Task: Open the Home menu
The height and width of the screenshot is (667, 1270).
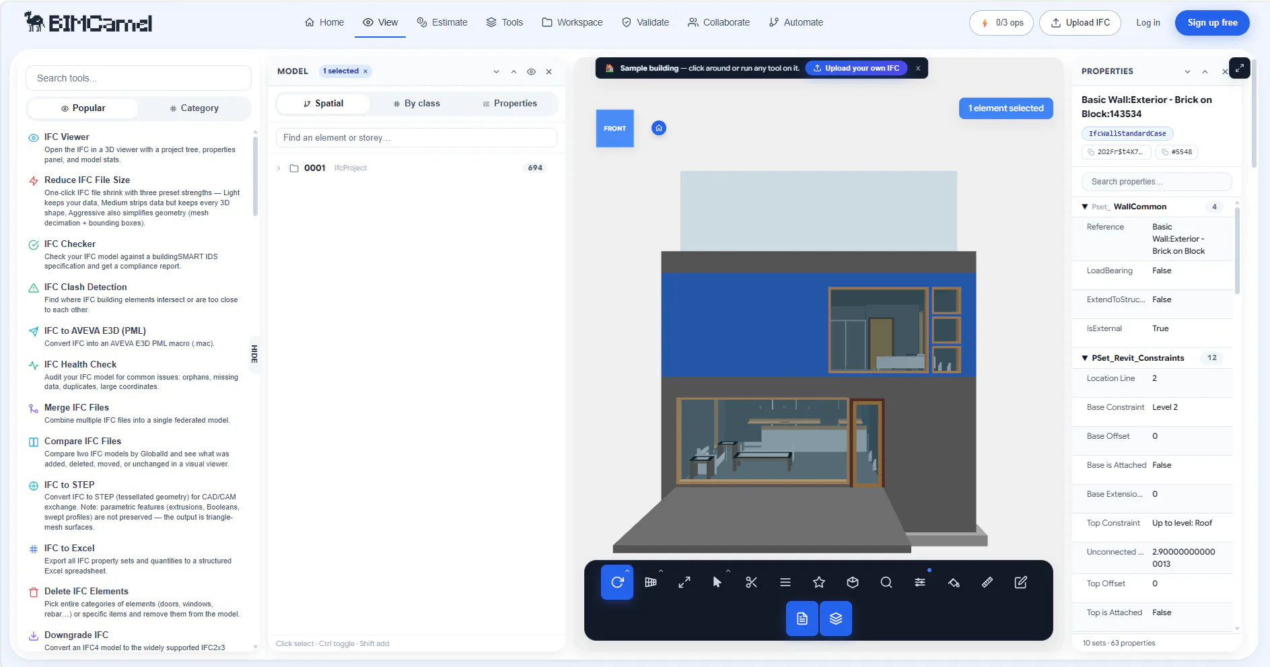Action: point(324,22)
